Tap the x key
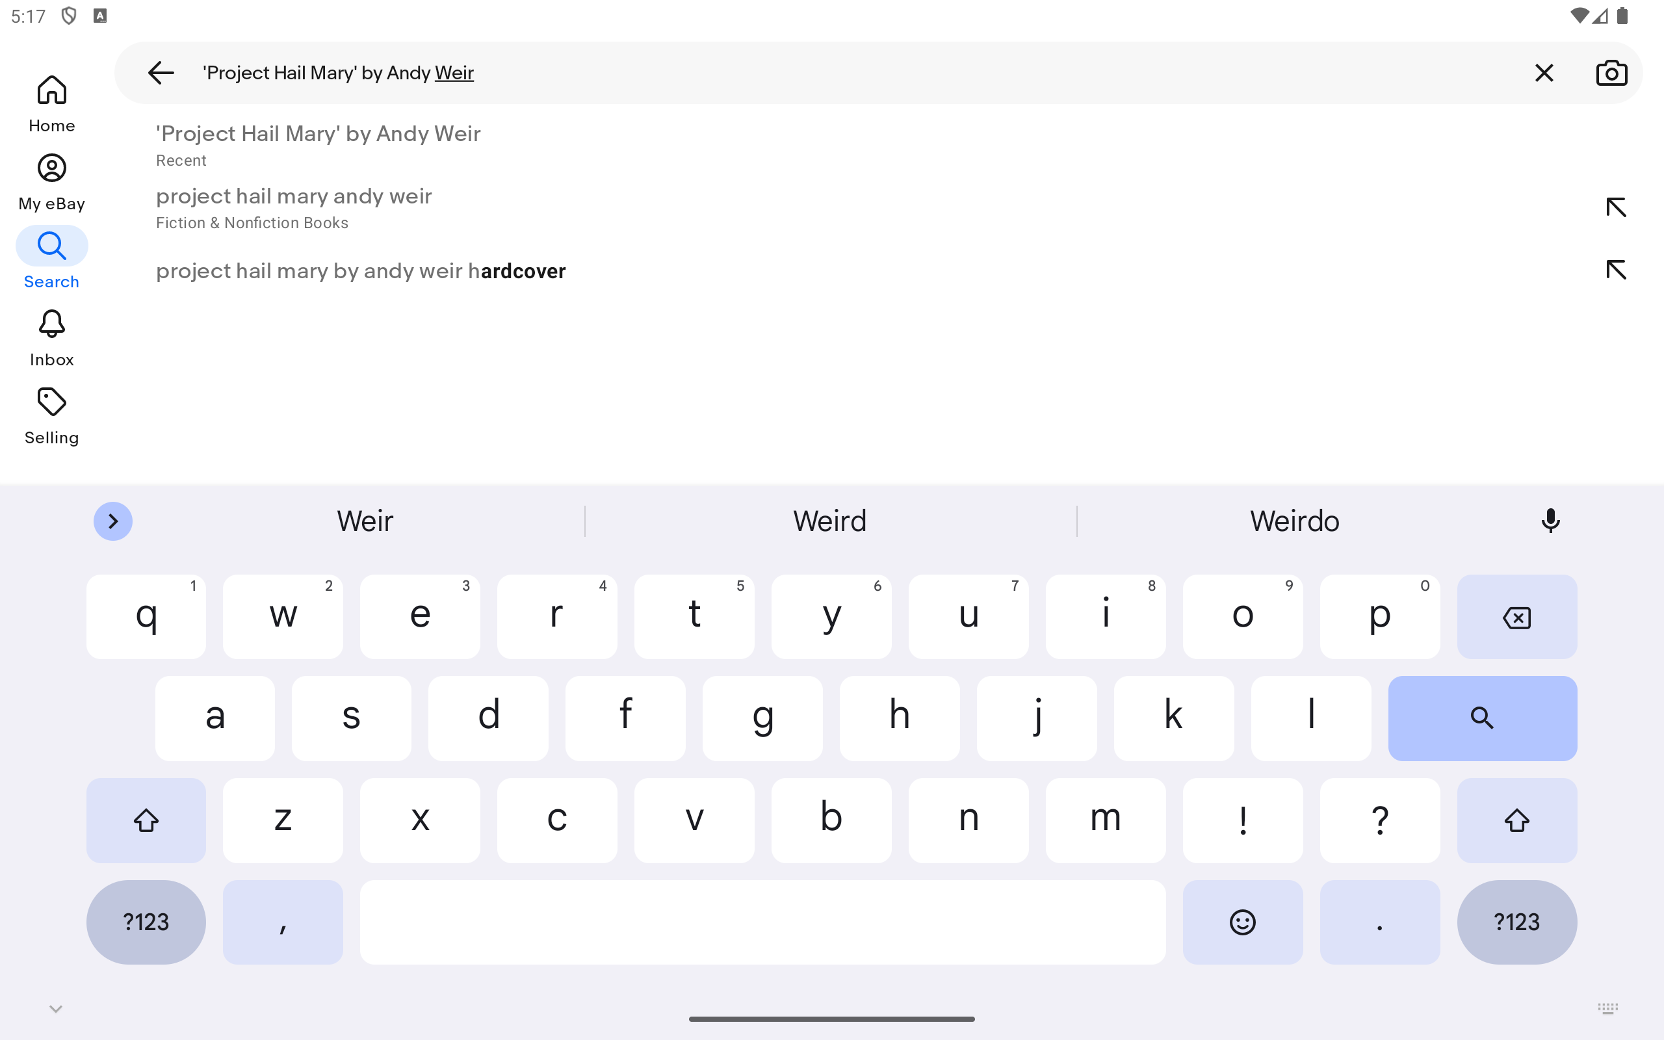 [420, 820]
